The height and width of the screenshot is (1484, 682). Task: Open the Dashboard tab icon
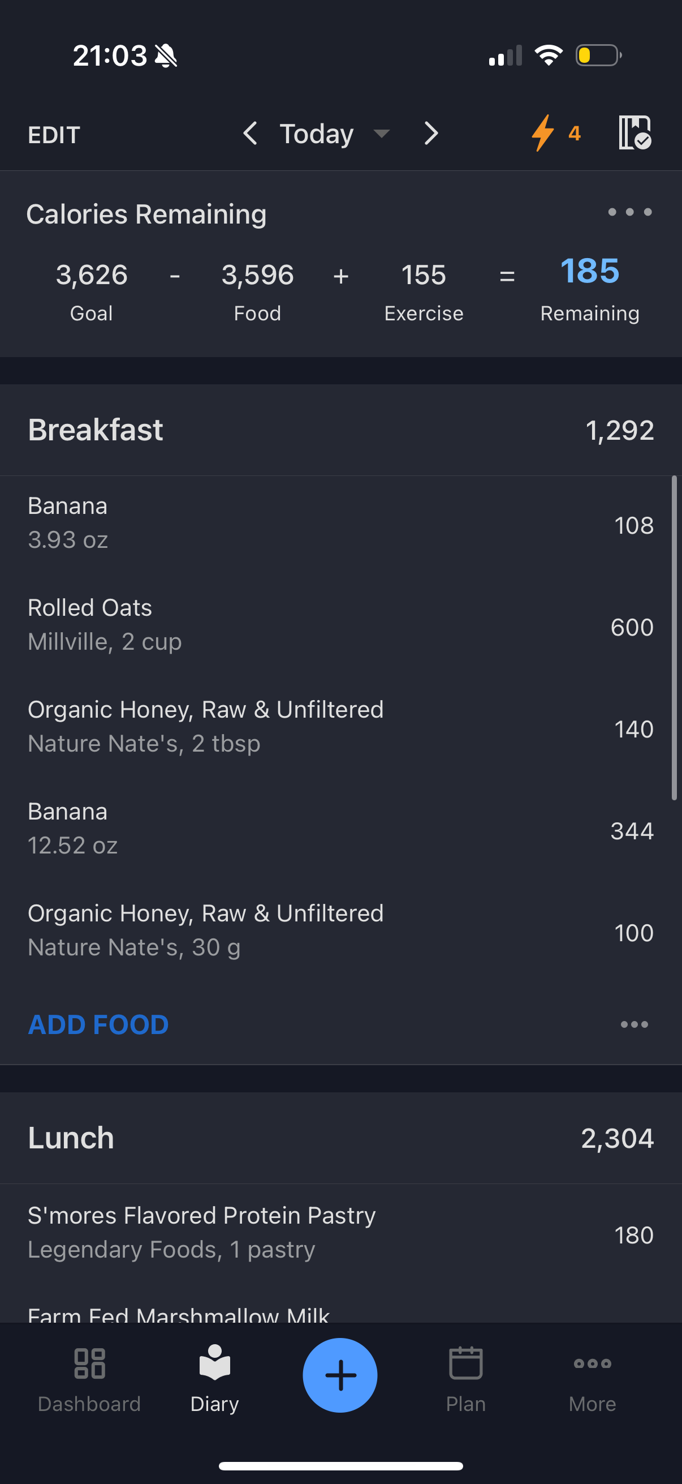pyautogui.click(x=89, y=1363)
